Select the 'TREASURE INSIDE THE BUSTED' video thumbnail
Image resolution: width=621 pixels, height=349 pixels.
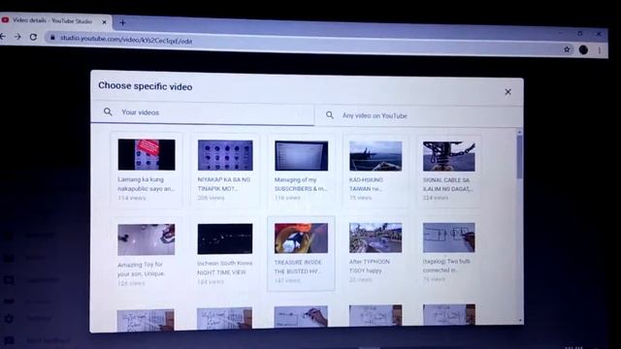click(301, 238)
